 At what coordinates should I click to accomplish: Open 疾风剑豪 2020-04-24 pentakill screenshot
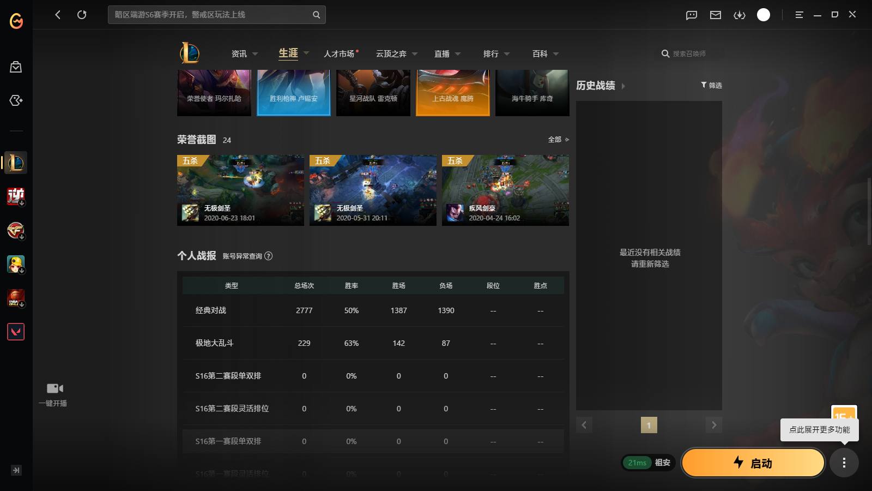[x=505, y=190]
